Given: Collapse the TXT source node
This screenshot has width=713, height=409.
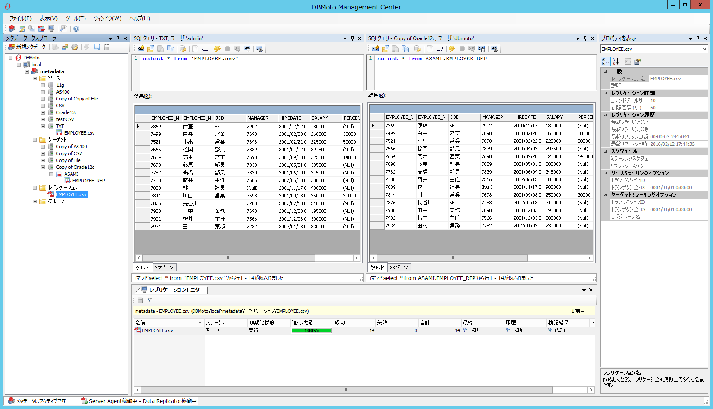Looking at the screenshot, I should (43, 126).
